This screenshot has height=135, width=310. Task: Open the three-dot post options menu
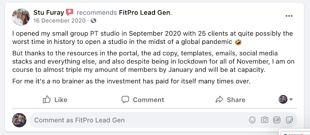[289, 16]
